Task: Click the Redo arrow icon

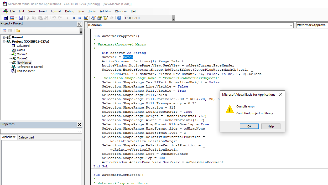Action: 60,18
